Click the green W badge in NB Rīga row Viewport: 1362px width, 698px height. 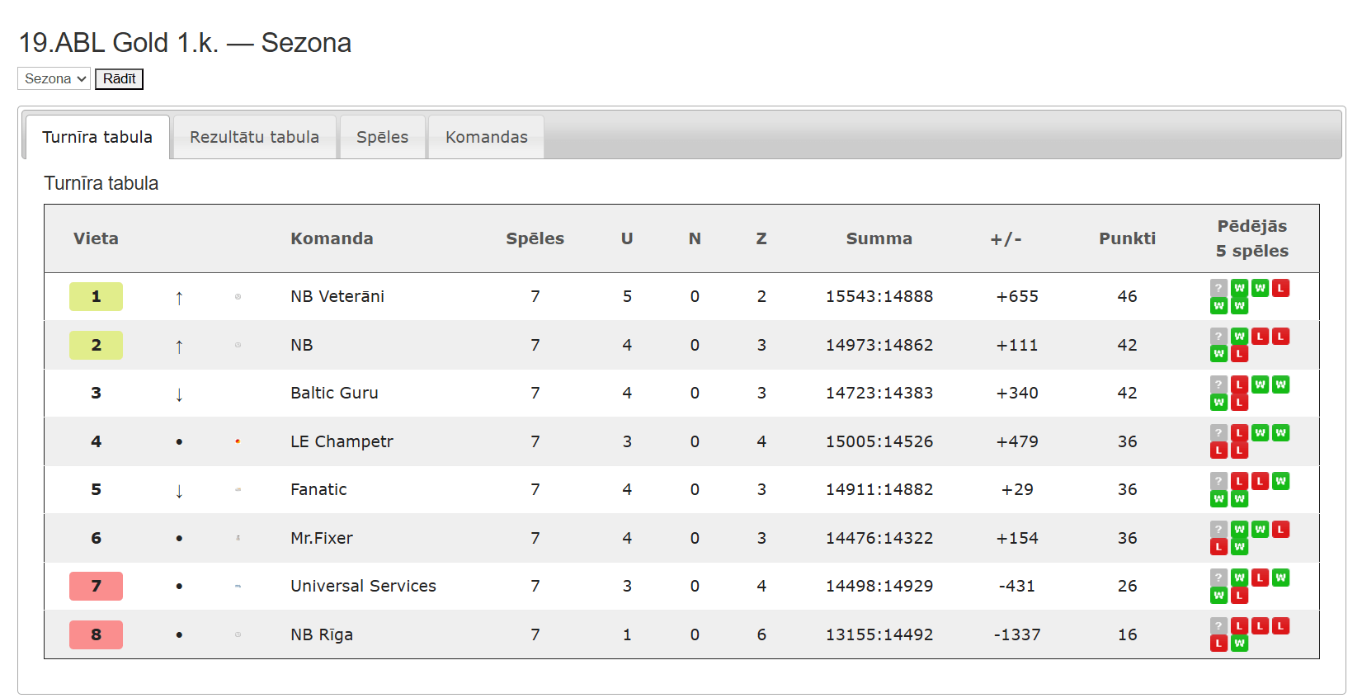pyautogui.click(x=1239, y=644)
